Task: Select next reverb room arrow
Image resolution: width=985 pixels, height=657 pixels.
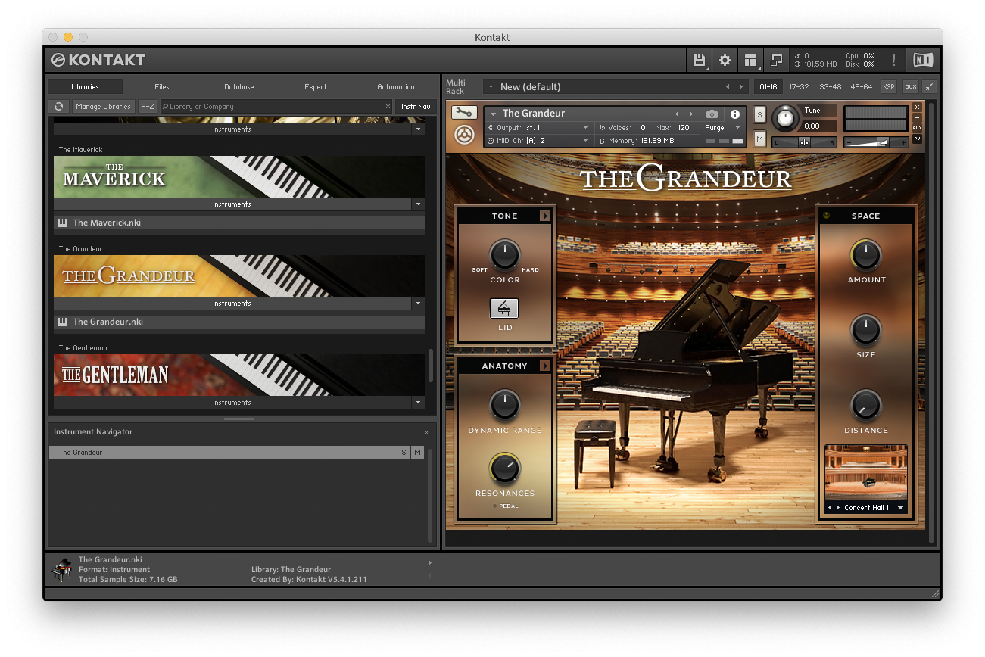Action: click(838, 508)
